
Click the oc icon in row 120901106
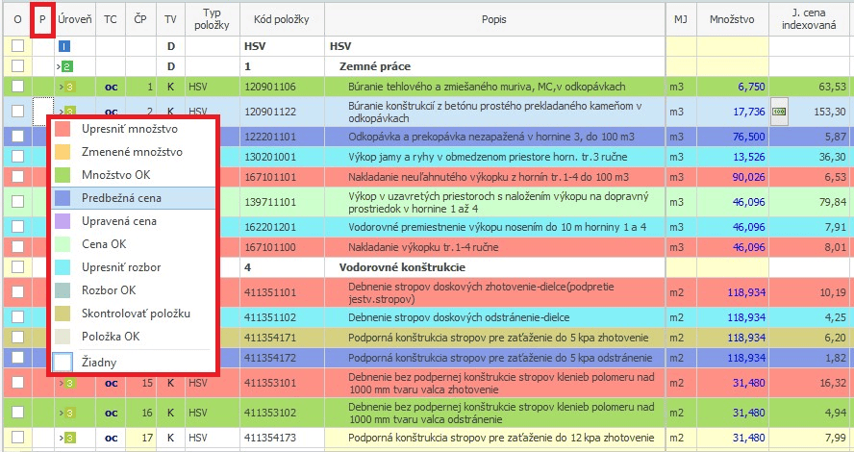coord(111,87)
